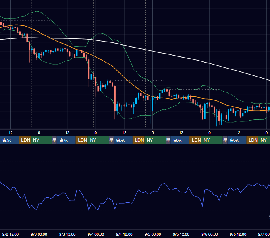The width and height of the screenshot is (270, 238).
Task: Click the 9/4 12:00 date label
Action: 124,234
